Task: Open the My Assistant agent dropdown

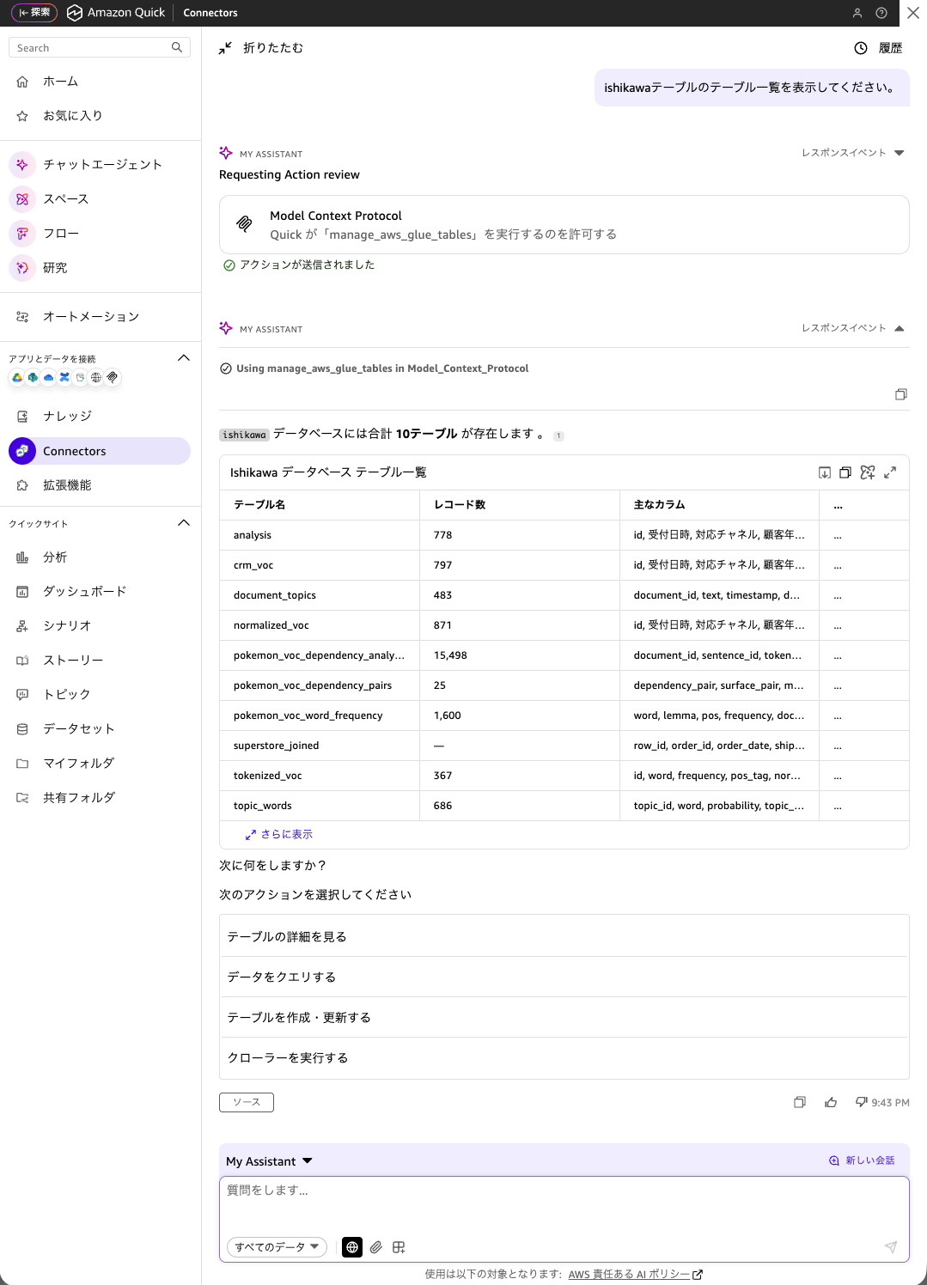Action: 269,1161
